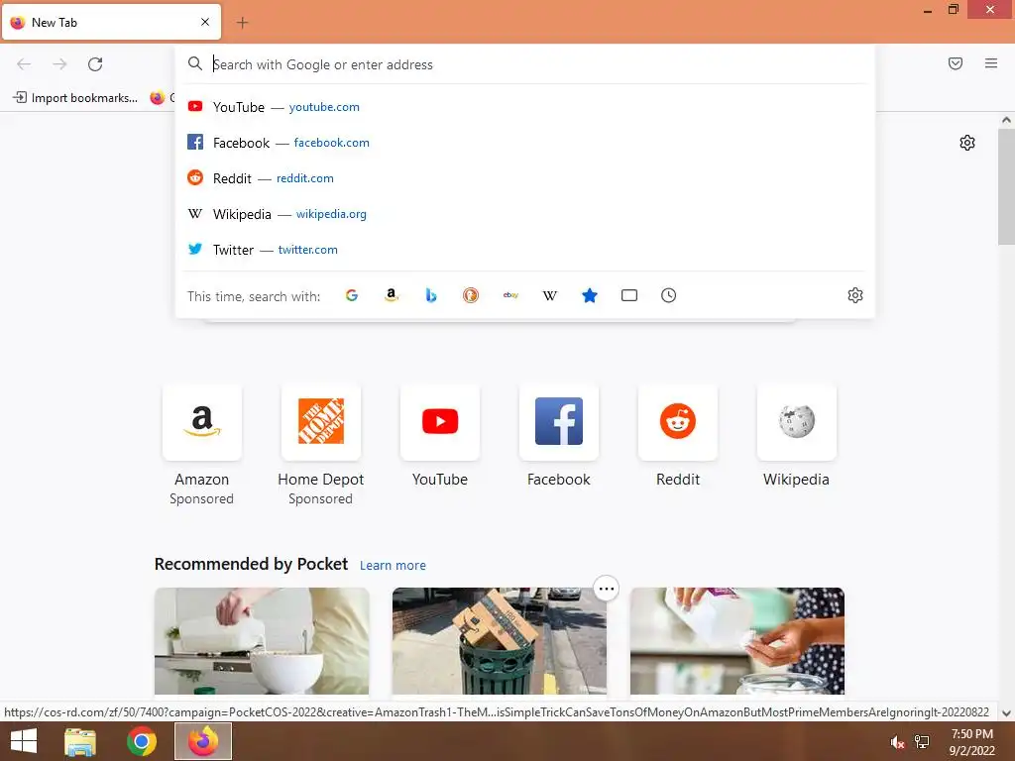Screen dimensions: 1015x761
Task: Select Twitter suggestion twitter.com
Action: (x=525, y=249)
